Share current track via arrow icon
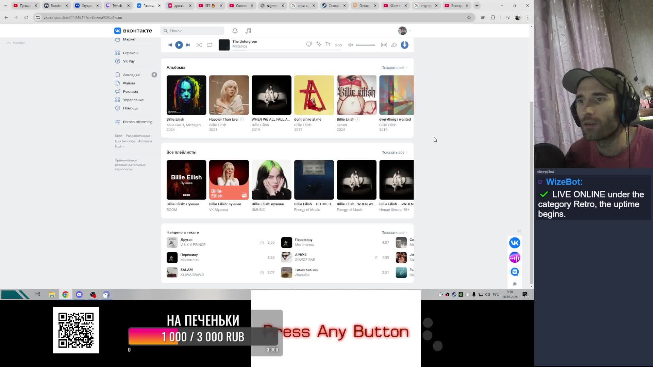Image resolution: width=653 pixels, height=367 pixels. coord(394,45)
